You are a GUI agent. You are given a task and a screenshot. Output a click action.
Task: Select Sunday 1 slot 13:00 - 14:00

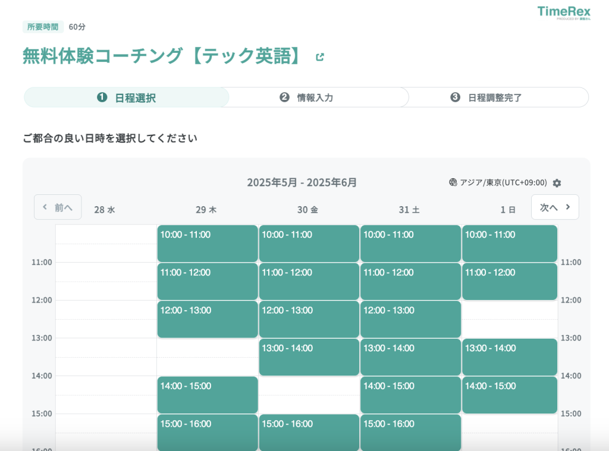click(x=510, y=357)
